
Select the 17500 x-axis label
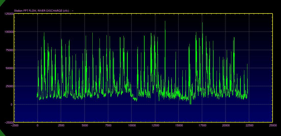point(202,125)
